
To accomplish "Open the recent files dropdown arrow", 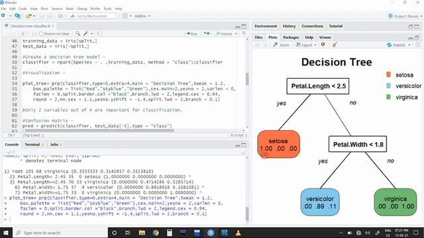I will 34,16.
